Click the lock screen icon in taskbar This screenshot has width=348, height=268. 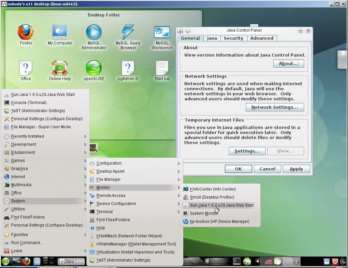[x=327, y=262]
